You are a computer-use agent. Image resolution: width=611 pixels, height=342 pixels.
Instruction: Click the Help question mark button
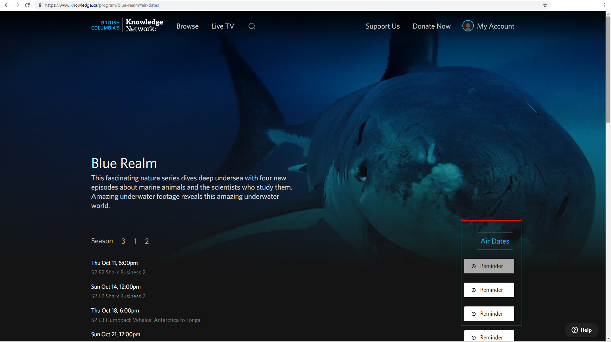(581, 330)
